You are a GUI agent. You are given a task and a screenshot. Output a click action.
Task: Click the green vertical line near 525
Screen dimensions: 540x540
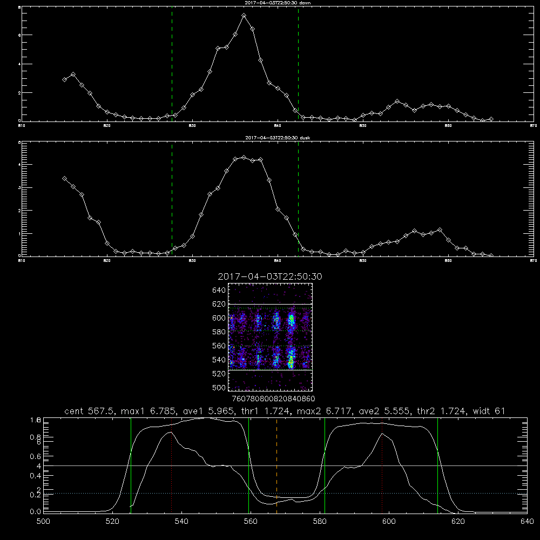tap(131, 465)
